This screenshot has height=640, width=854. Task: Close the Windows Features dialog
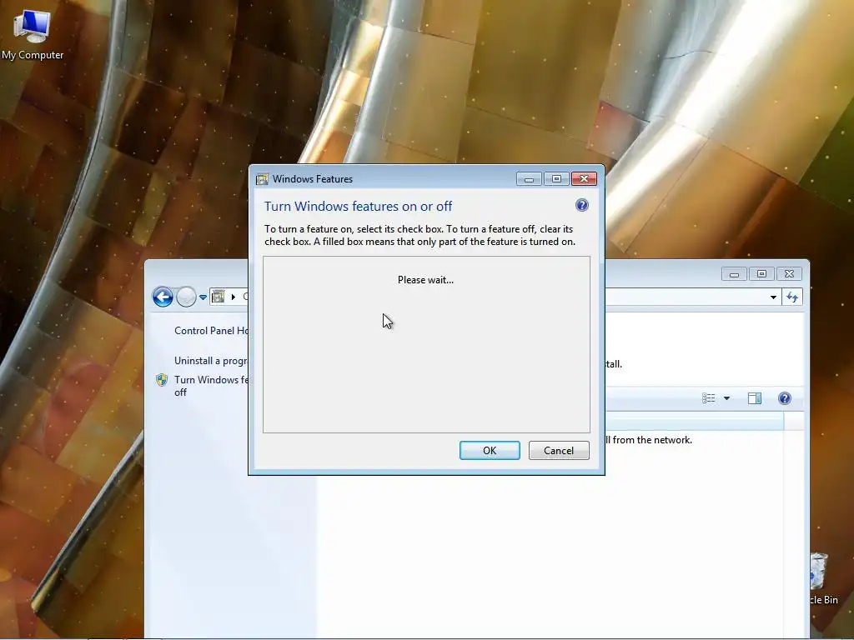pos(584,179)
